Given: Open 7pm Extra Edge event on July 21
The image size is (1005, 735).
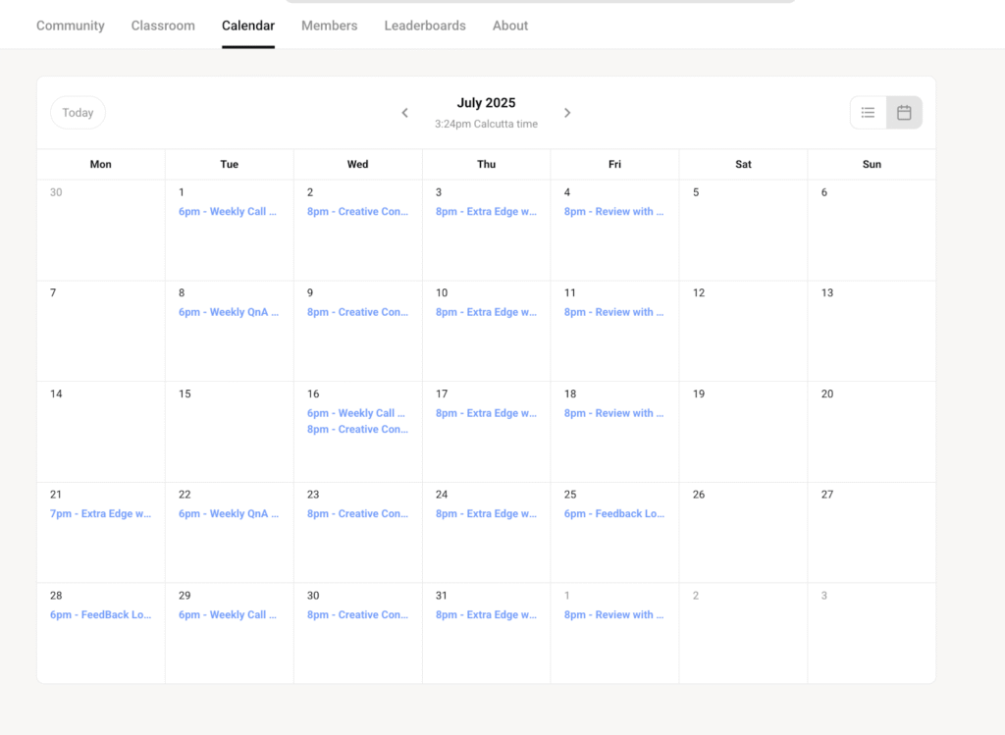Looking at the screenshot, I should [x=101, y=514].
